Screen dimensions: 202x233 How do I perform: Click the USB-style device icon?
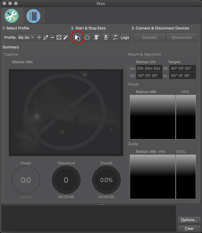(106, 38)
